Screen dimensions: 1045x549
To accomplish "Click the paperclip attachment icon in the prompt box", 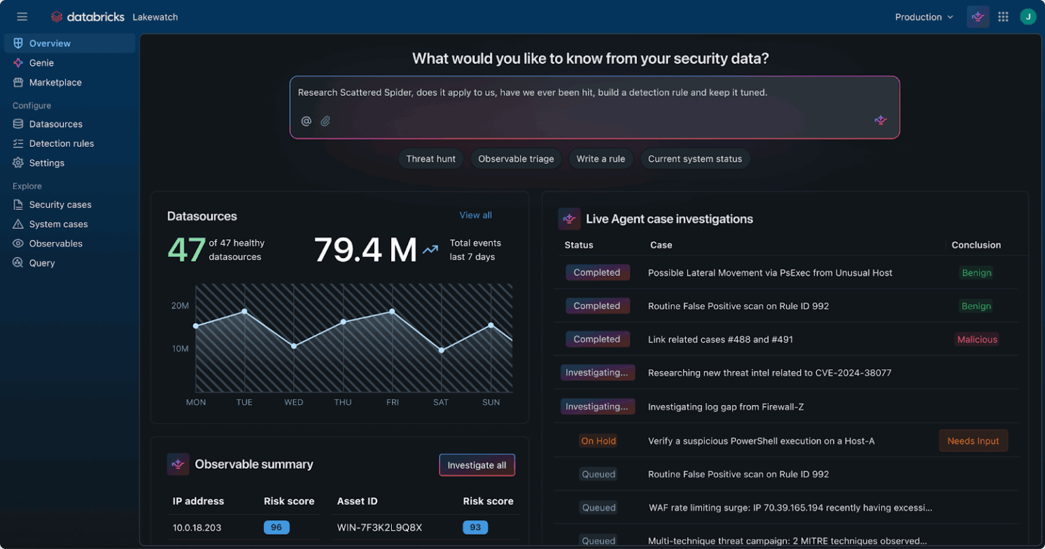I will click(325, 121).
